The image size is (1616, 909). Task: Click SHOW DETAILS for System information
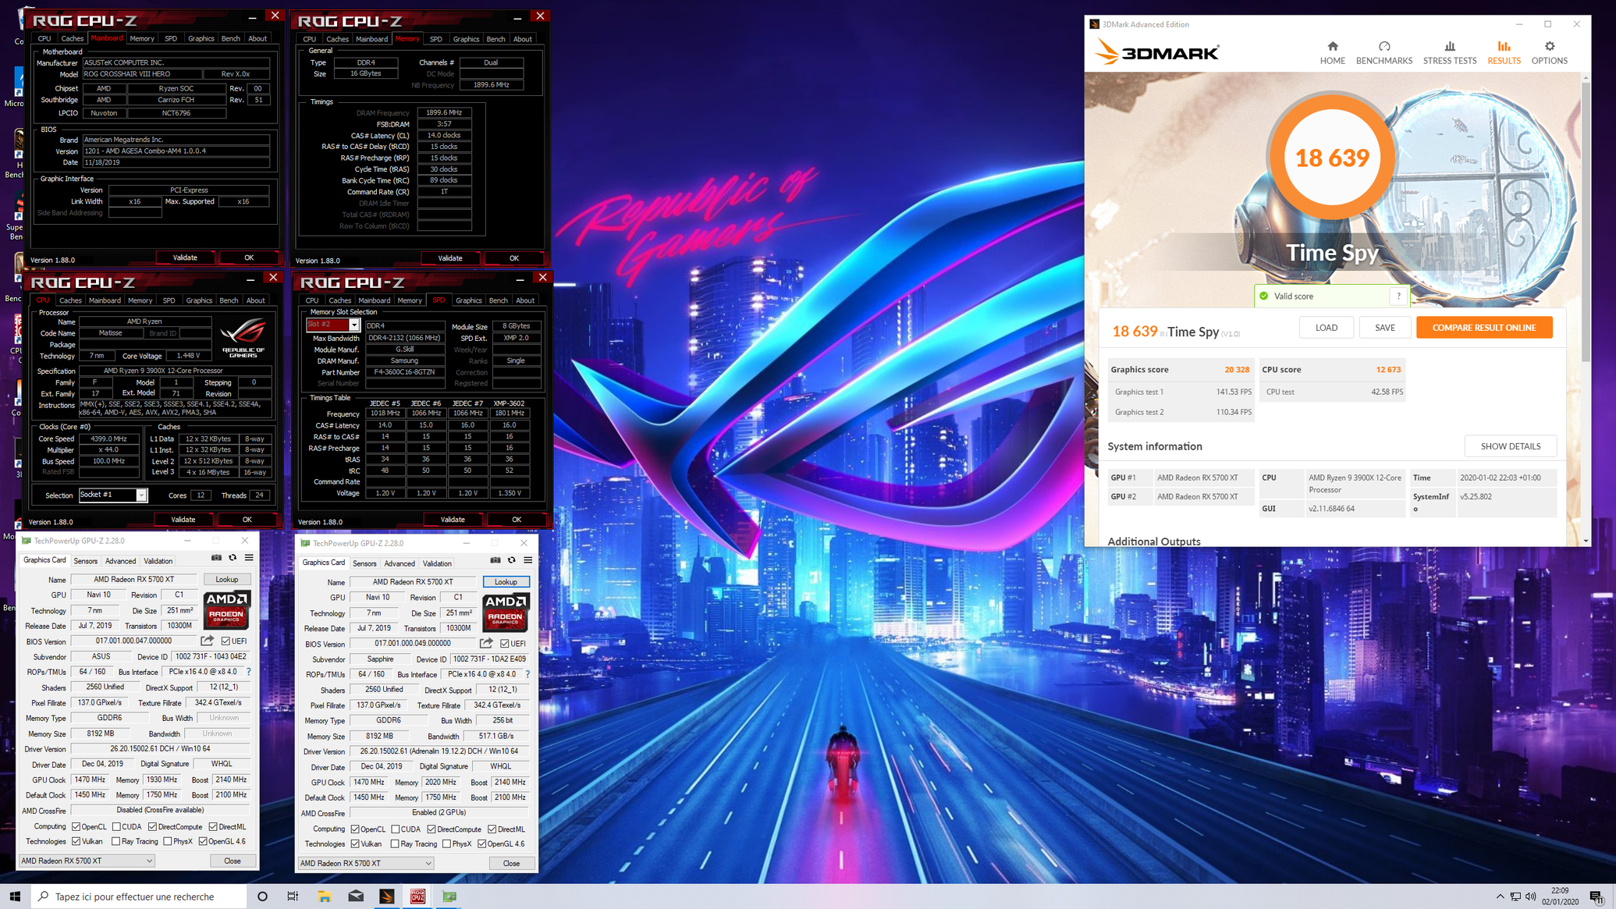tap(1510, 446)
